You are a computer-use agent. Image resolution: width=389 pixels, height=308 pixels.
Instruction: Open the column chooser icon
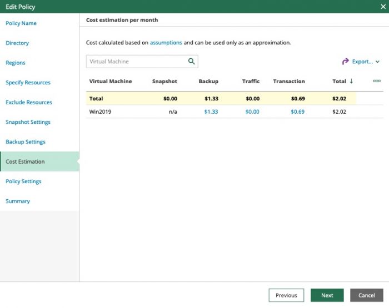coord(377,81)
